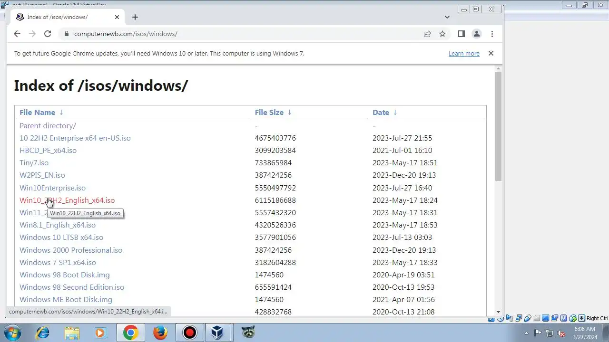Click date 2020-Apr-19 03:51
The height and width of the screenshot is (342, 609).
(403, 275)
